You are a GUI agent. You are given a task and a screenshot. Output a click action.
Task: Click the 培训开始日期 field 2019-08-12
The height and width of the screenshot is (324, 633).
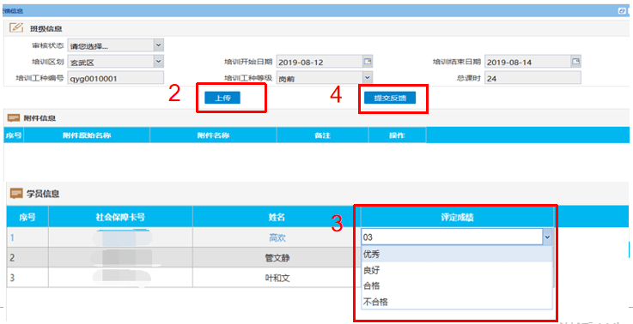pyautogui.click(x=320, y=62)
